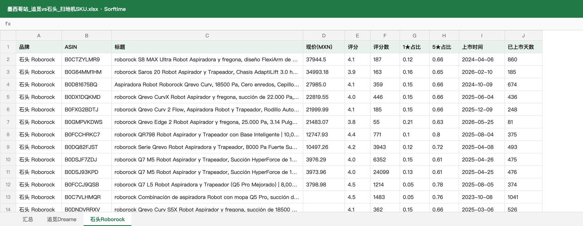Click the days listed cell 1041
583x226 pixels.
(523, 197)
